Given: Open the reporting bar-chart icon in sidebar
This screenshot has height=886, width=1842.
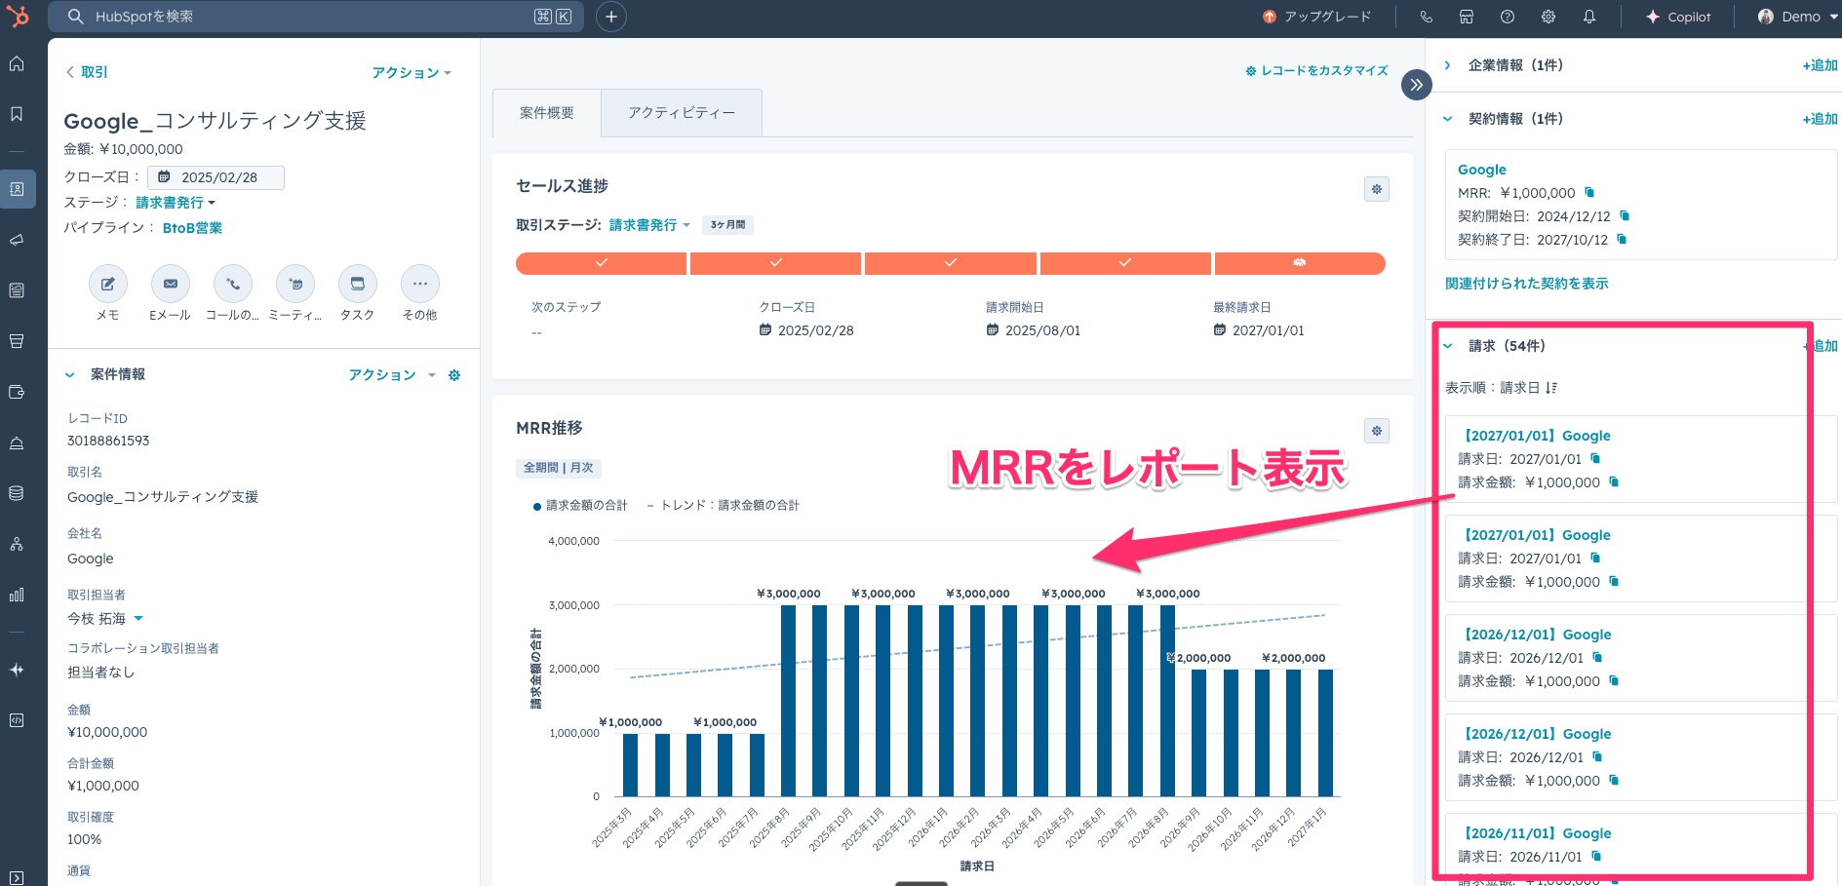Looking at the screenshot, I should [x=18, y=595].
